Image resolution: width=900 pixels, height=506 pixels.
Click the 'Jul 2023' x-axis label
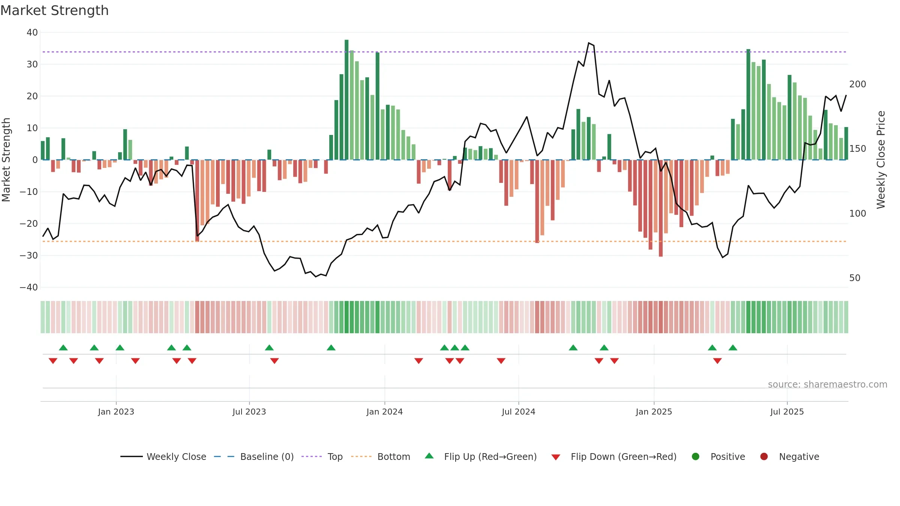[x=249, y=412]
